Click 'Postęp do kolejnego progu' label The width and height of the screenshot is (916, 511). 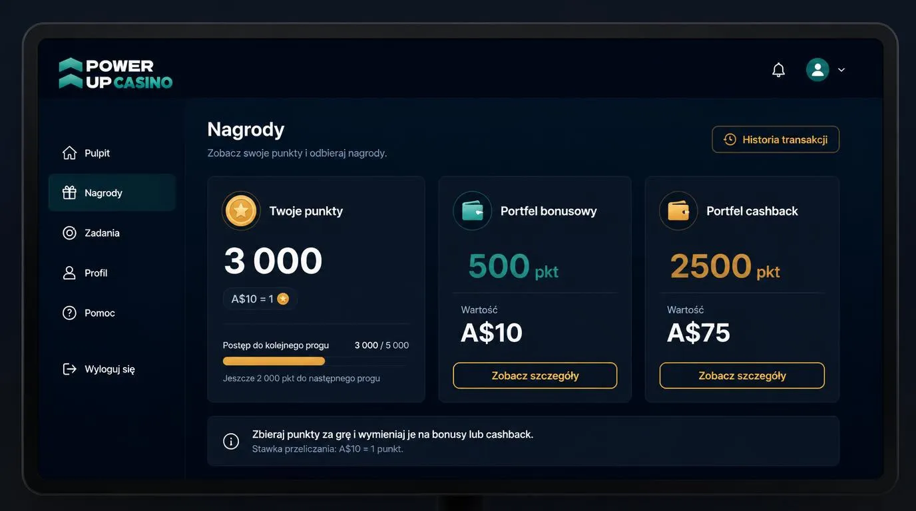point(276,345)
